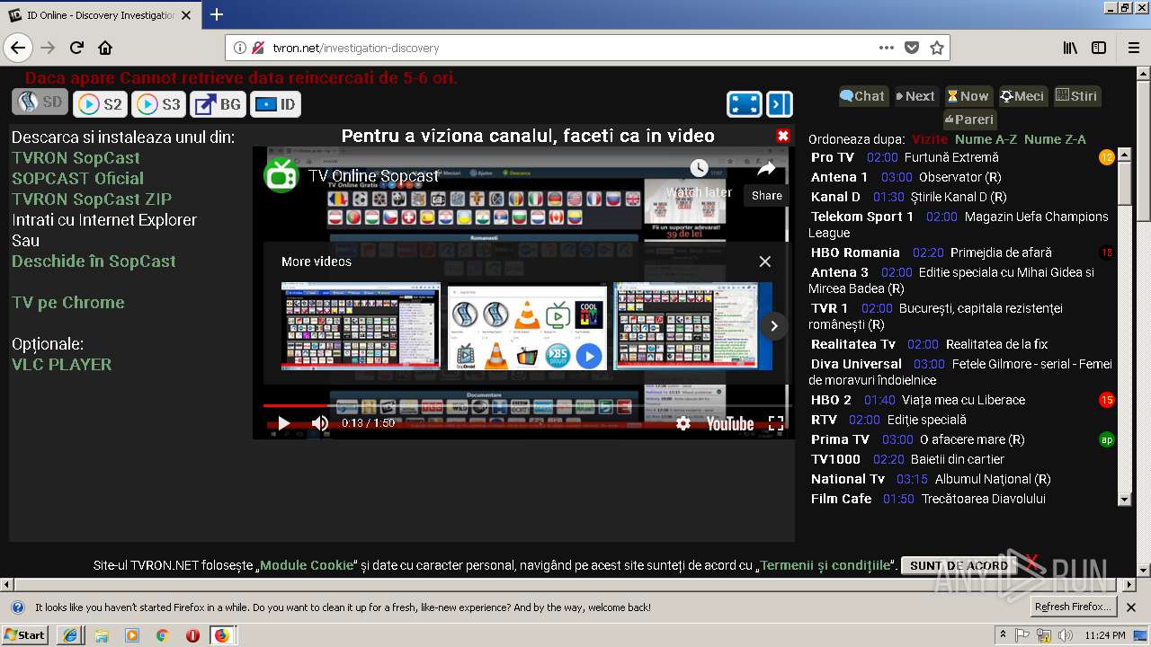Select Diva Universal channel
This screenshot has width=1151, height=647.
point(856,364)
